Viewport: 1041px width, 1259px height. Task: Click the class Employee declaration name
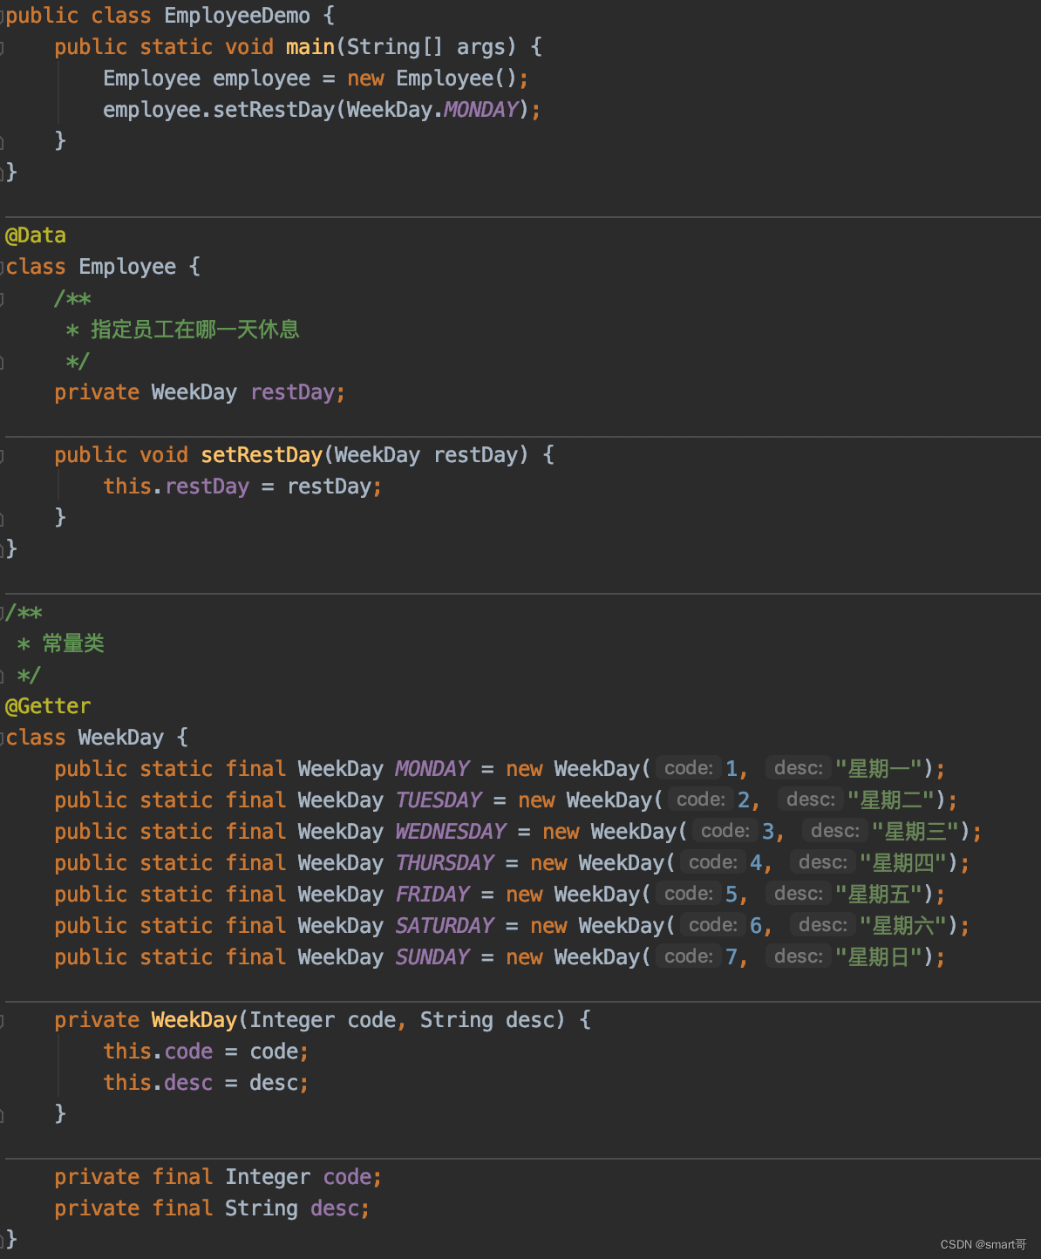pyautogui.click(x=127, y=267)
